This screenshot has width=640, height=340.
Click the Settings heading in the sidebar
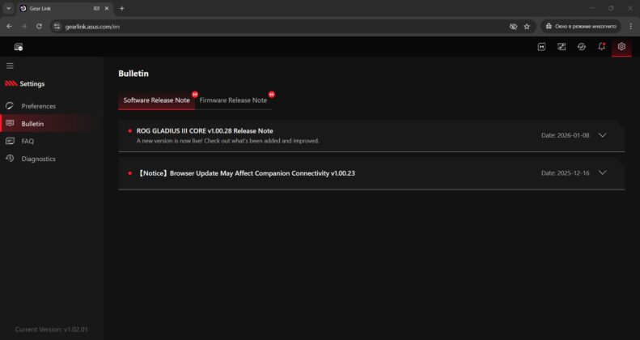[x=32, y=83]
